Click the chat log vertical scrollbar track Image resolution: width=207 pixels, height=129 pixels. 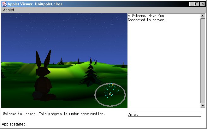[x=203, y=61]
